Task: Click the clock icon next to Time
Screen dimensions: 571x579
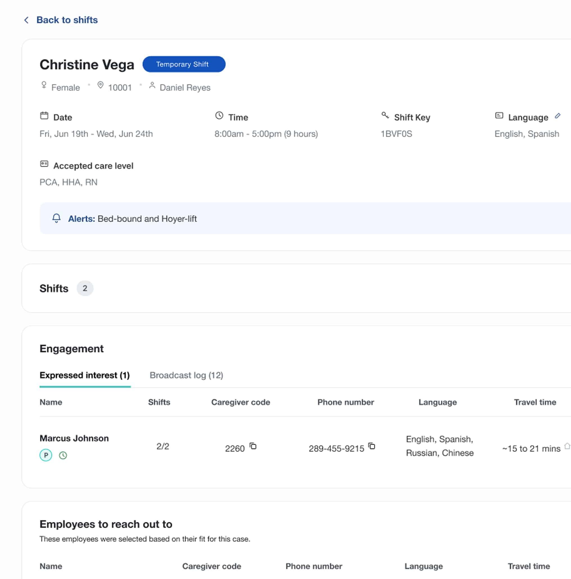Action: pyautogui.click(x=219, y=116)
